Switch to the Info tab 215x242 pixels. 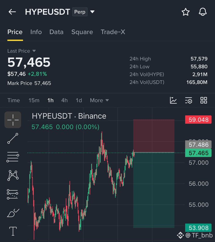[x=36, y=32]
